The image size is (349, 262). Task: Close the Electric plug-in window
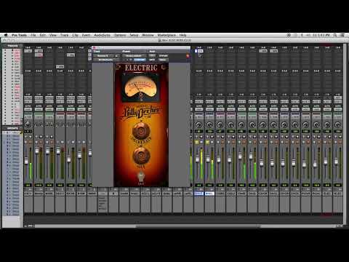point(95,48)
